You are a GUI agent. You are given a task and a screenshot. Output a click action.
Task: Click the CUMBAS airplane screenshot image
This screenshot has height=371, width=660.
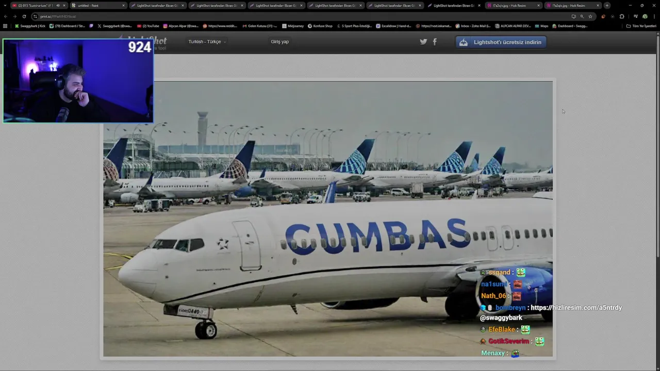pyautogui.click(x=328, y=219)
